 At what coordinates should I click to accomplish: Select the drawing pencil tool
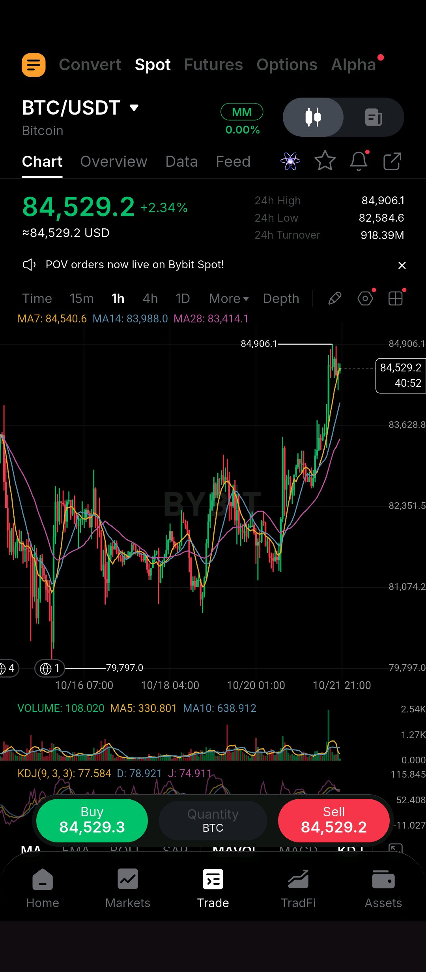coord(334,298)
